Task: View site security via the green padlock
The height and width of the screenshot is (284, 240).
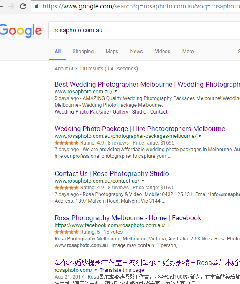Action: 37,6
